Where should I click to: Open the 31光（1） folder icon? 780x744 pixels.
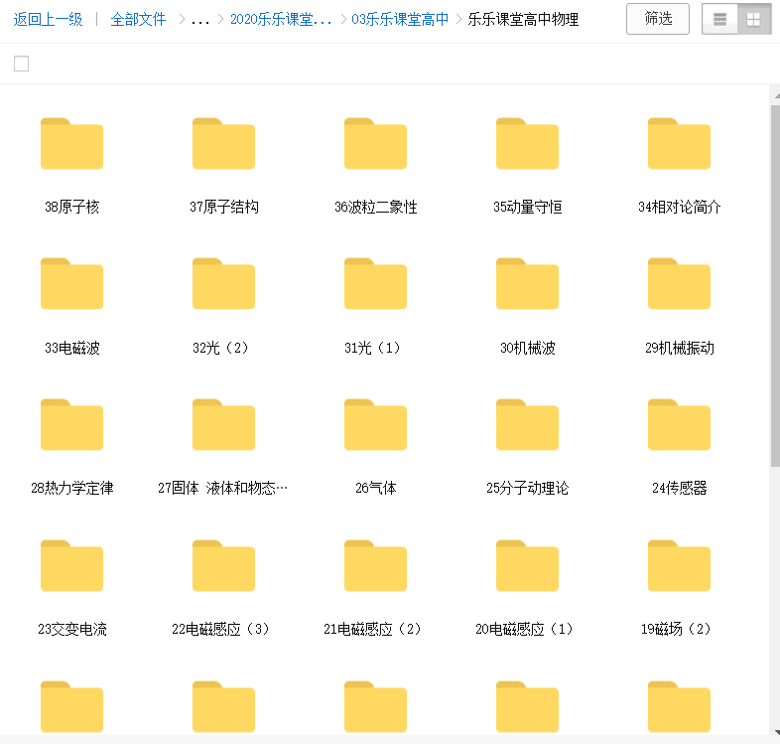375,284
